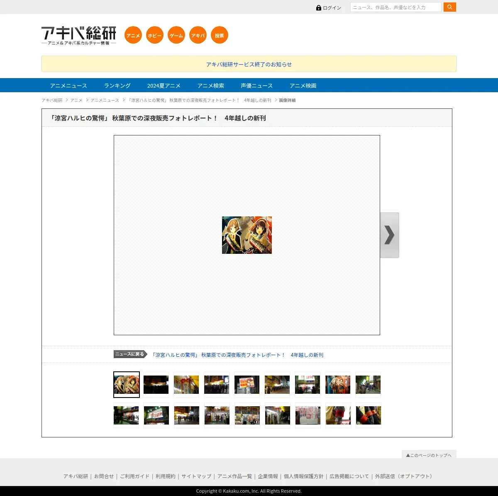Focus the news search input field
The image size is (498, 496).
[396, 7]
